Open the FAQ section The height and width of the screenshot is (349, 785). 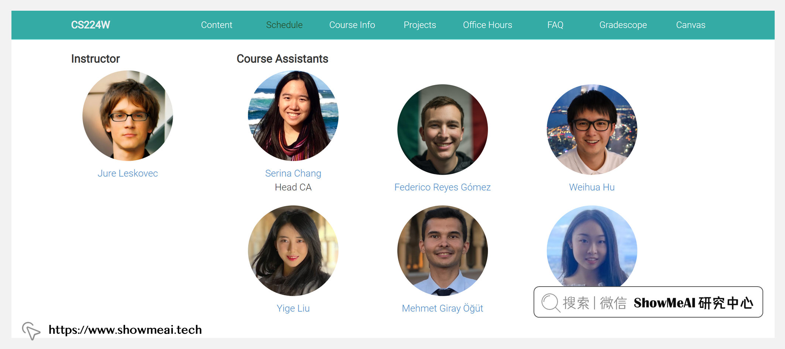pos(555,25)
